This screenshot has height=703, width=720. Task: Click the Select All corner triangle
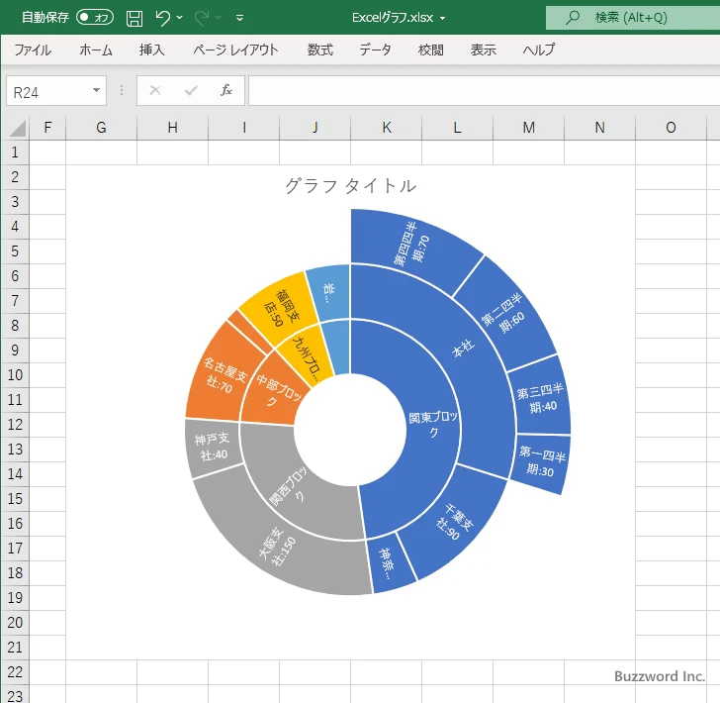[x=17, y=128]
